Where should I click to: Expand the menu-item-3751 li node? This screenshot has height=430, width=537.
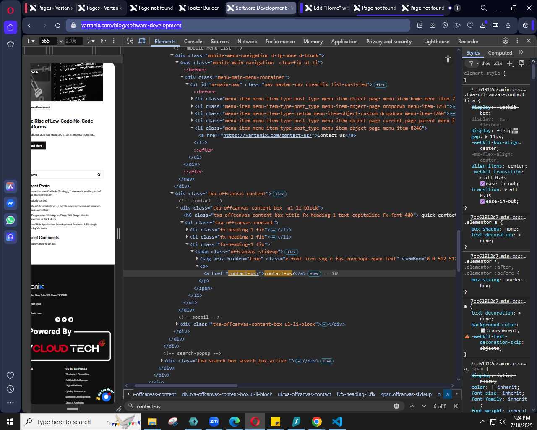[x=192, y=106]
